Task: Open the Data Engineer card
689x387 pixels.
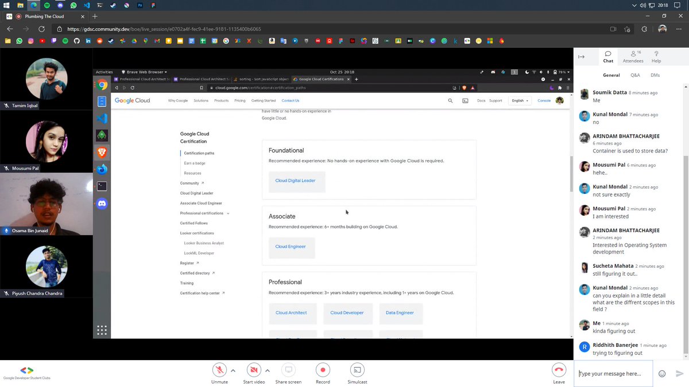Action: (x=400, y=313)
